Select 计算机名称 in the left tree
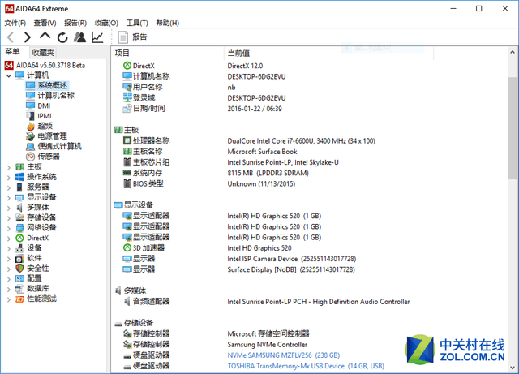519x374 pixels. (x=56, y=96)
